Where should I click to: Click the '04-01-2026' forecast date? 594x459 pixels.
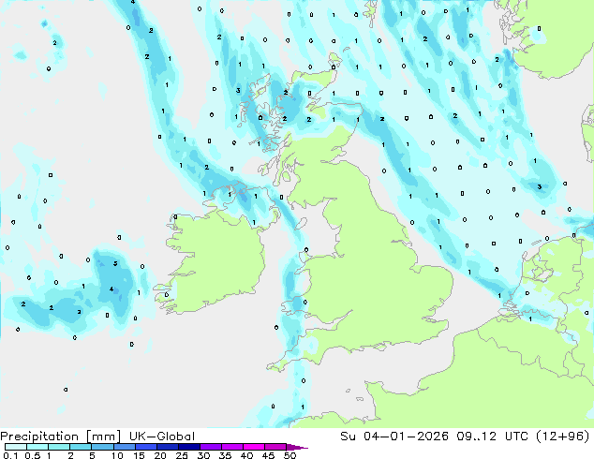[x=406, y=437]
